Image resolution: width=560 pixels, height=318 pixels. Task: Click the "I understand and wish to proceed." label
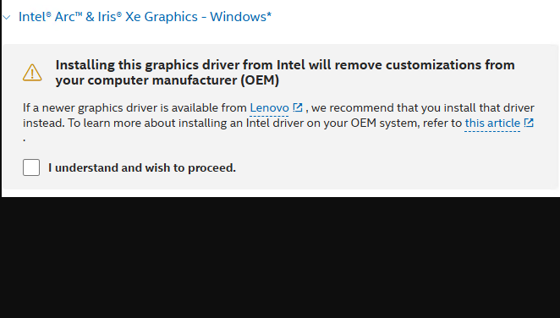[x=142, y=167]
